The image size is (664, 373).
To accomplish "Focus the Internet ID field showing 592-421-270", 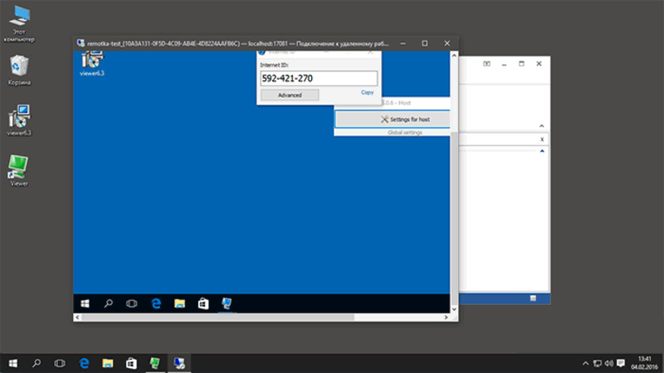I will 319,78.
